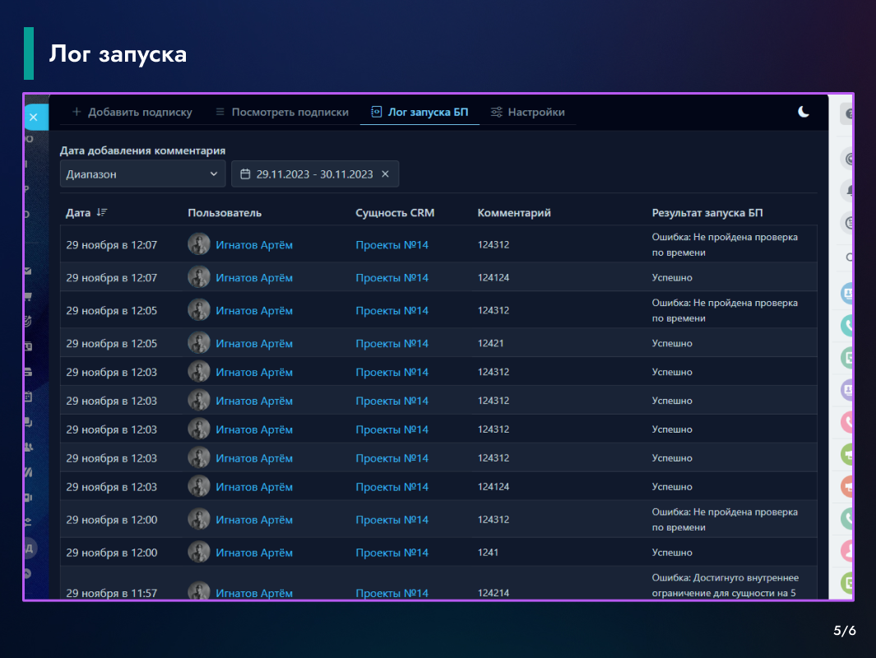
Task: Open Проекты №14 in the 12:03 row with comment 124124
Action: click(392, 487)
